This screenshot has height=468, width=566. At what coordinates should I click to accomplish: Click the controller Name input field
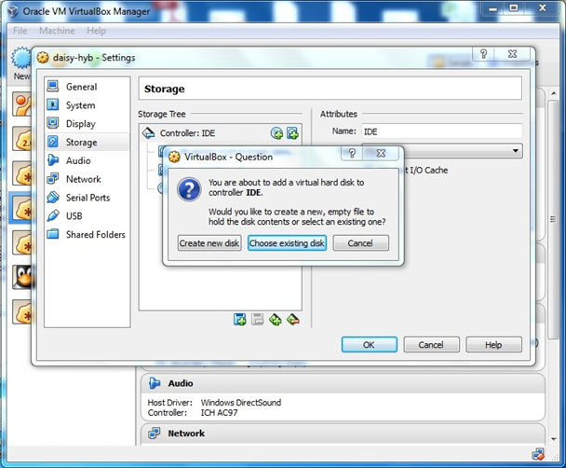(x=439, y=132)
